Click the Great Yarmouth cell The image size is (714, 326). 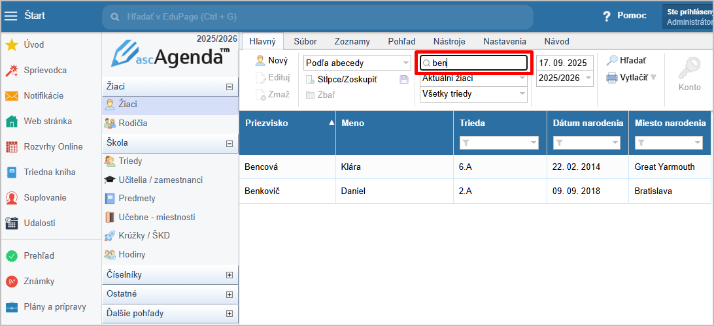click(x=670, y=167)
